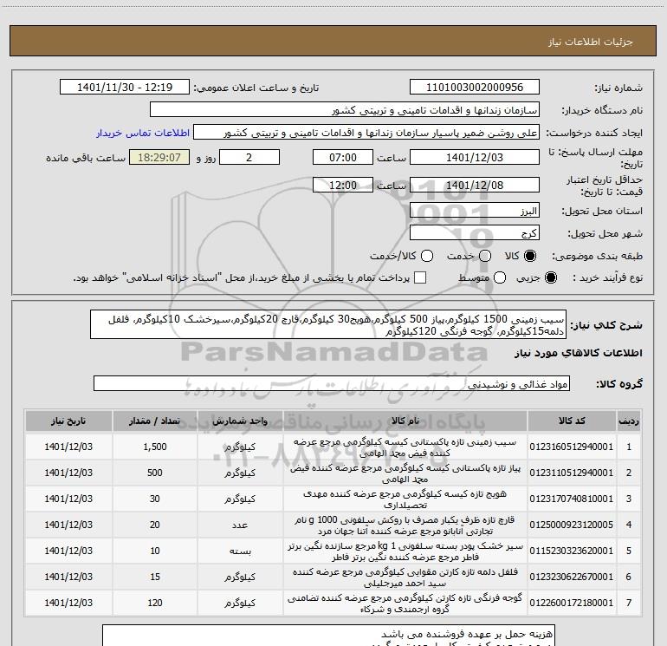Click the ردیف column header
This screenshot has width=667, height=646.
629,421
